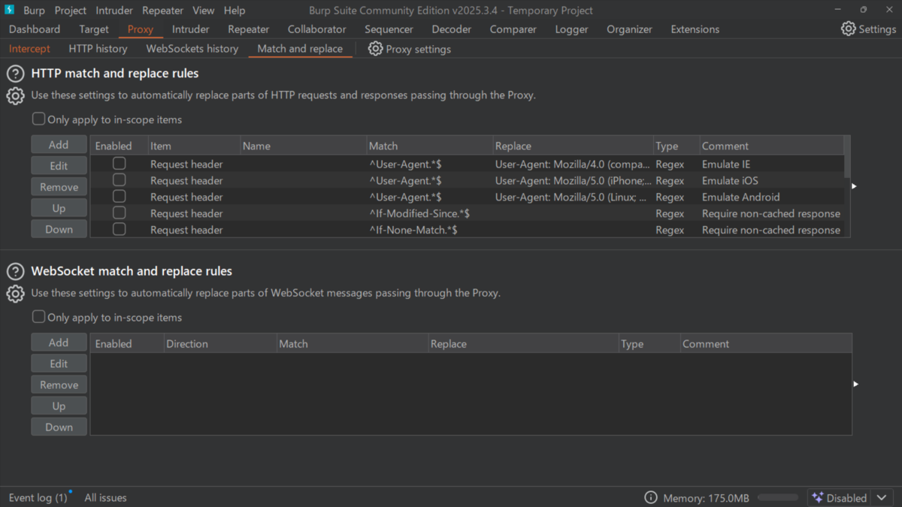This screenshot has width=902, height=507.
Task: Open the Help menu
Action: click(x=235, y=11)
